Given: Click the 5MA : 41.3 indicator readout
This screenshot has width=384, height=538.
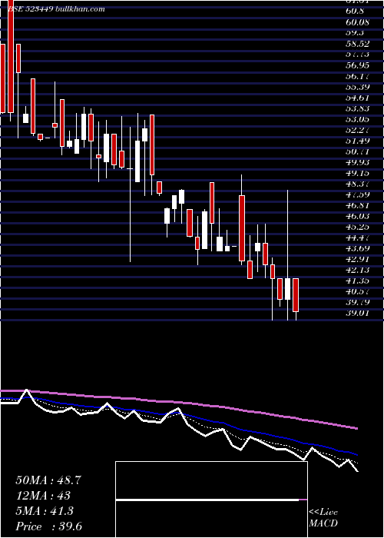Looking at the screenshot, I should [45, 511].
